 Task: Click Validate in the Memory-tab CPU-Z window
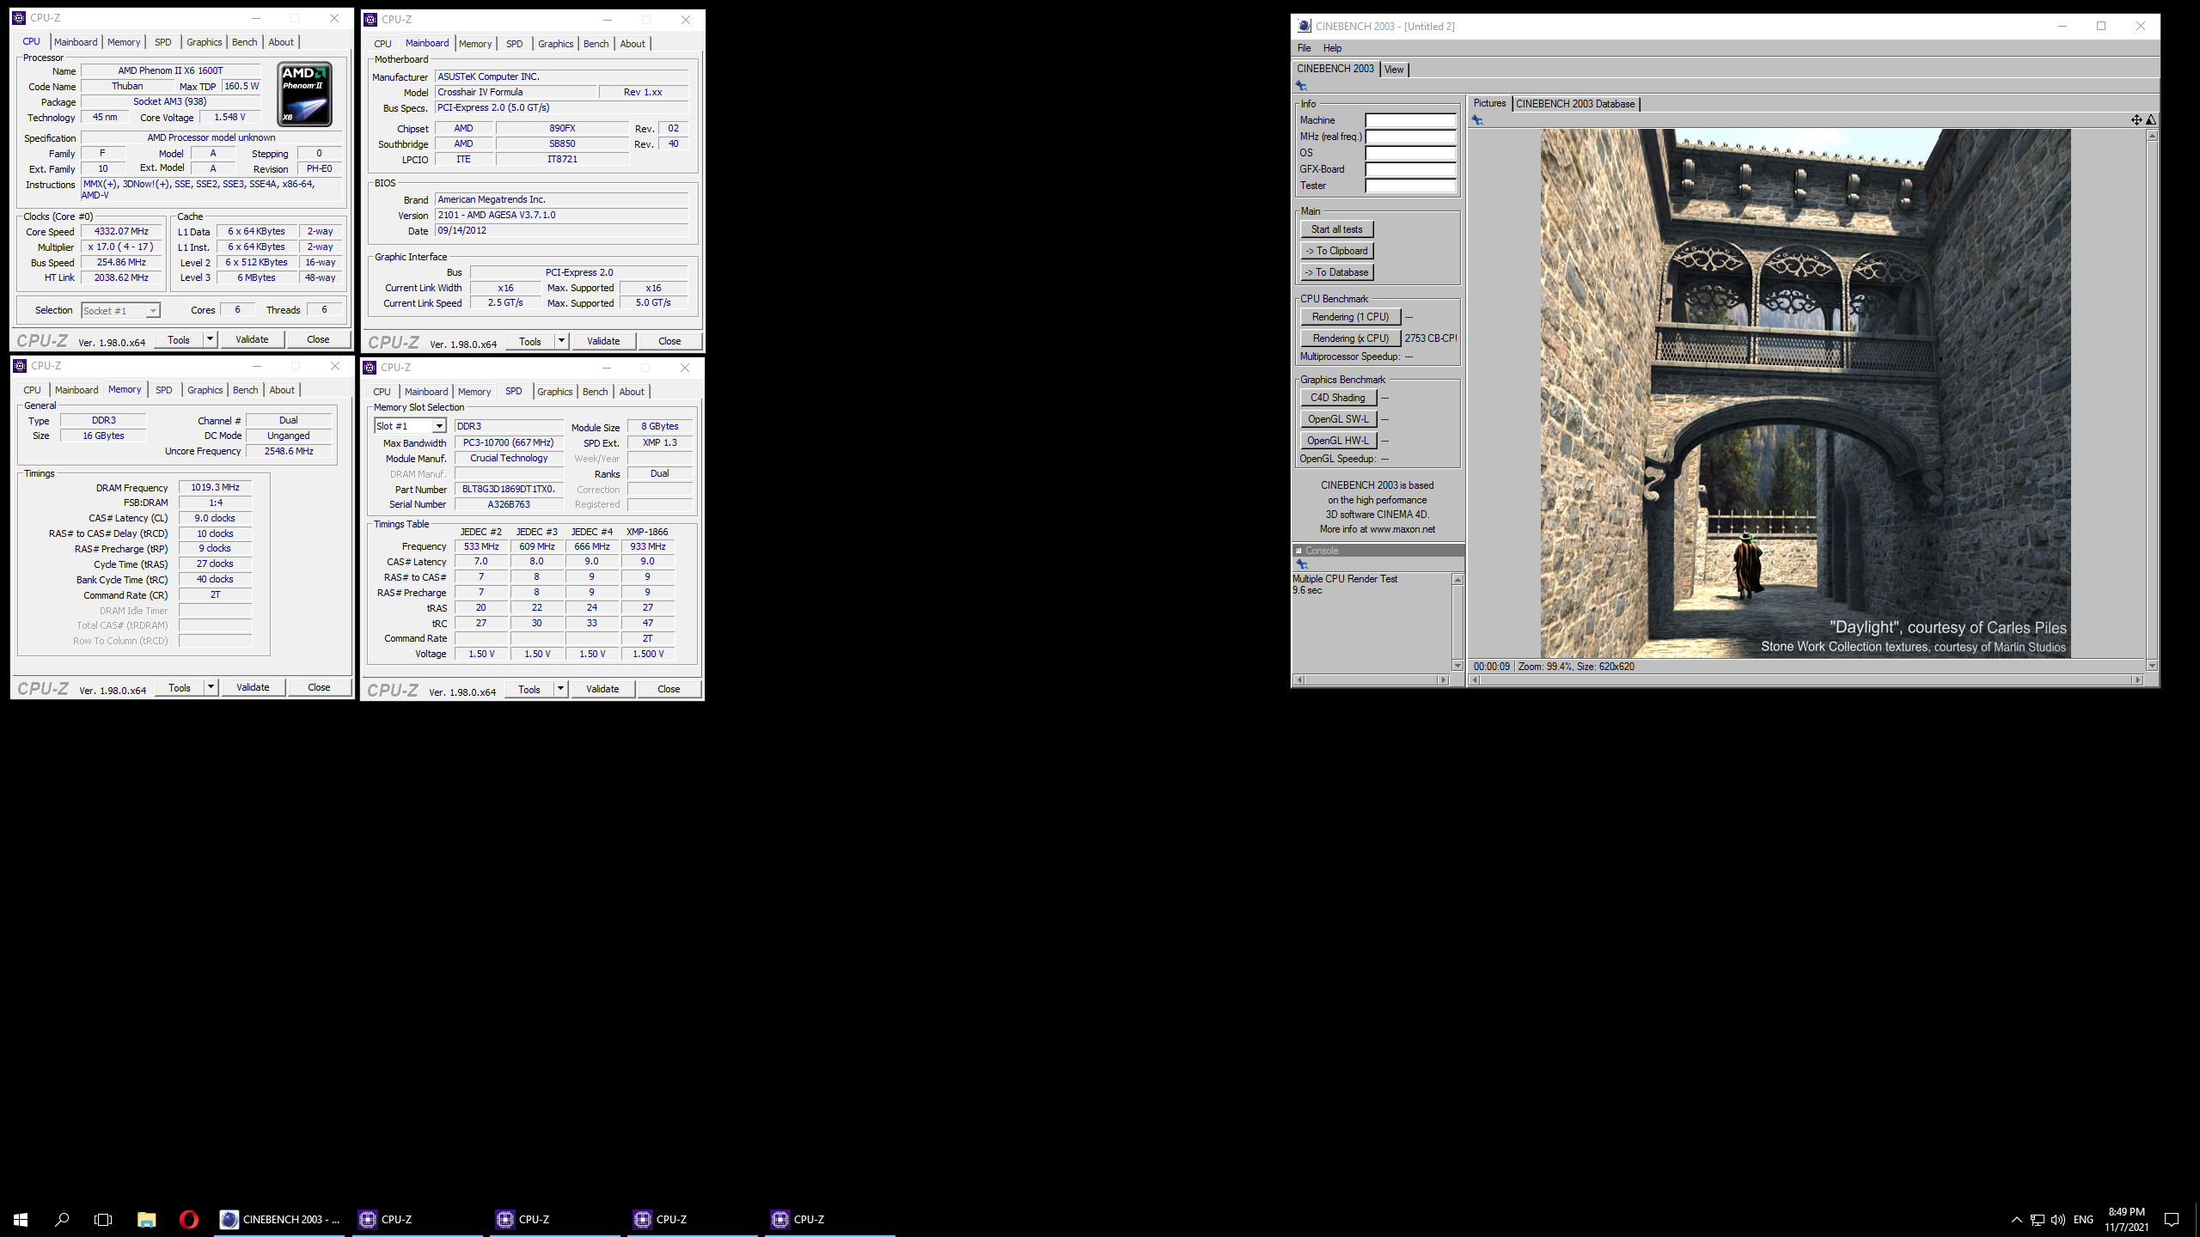tap(253, 687)
